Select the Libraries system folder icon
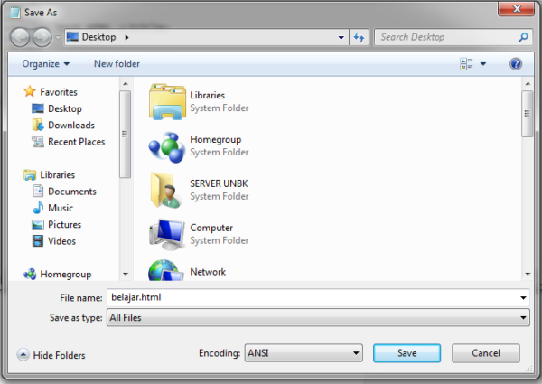 click(x=166, y=101)
